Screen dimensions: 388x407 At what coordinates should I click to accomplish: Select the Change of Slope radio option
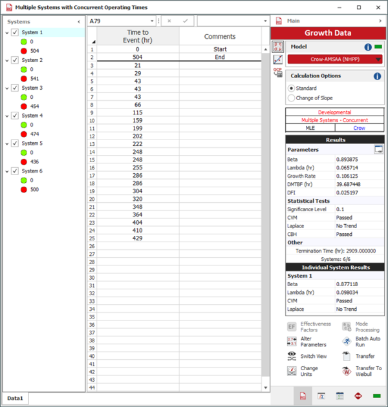pos(291,98)
